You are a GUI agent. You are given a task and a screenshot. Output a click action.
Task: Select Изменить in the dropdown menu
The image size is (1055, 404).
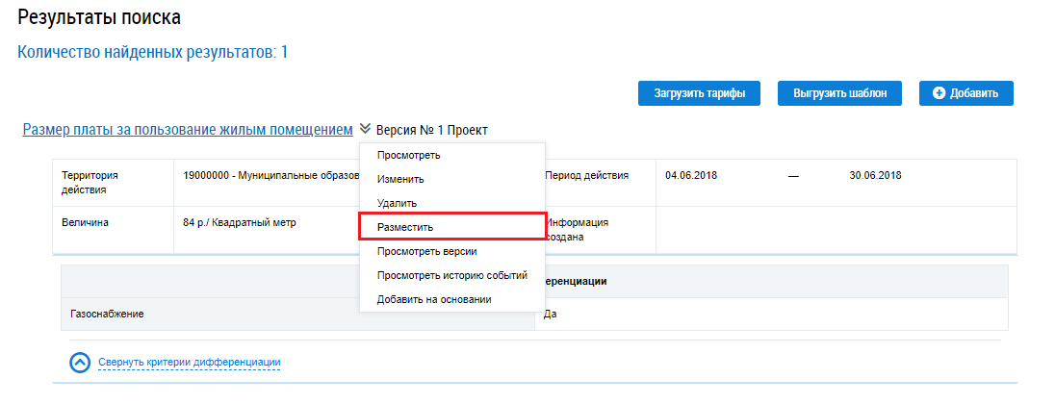(400, 180)
